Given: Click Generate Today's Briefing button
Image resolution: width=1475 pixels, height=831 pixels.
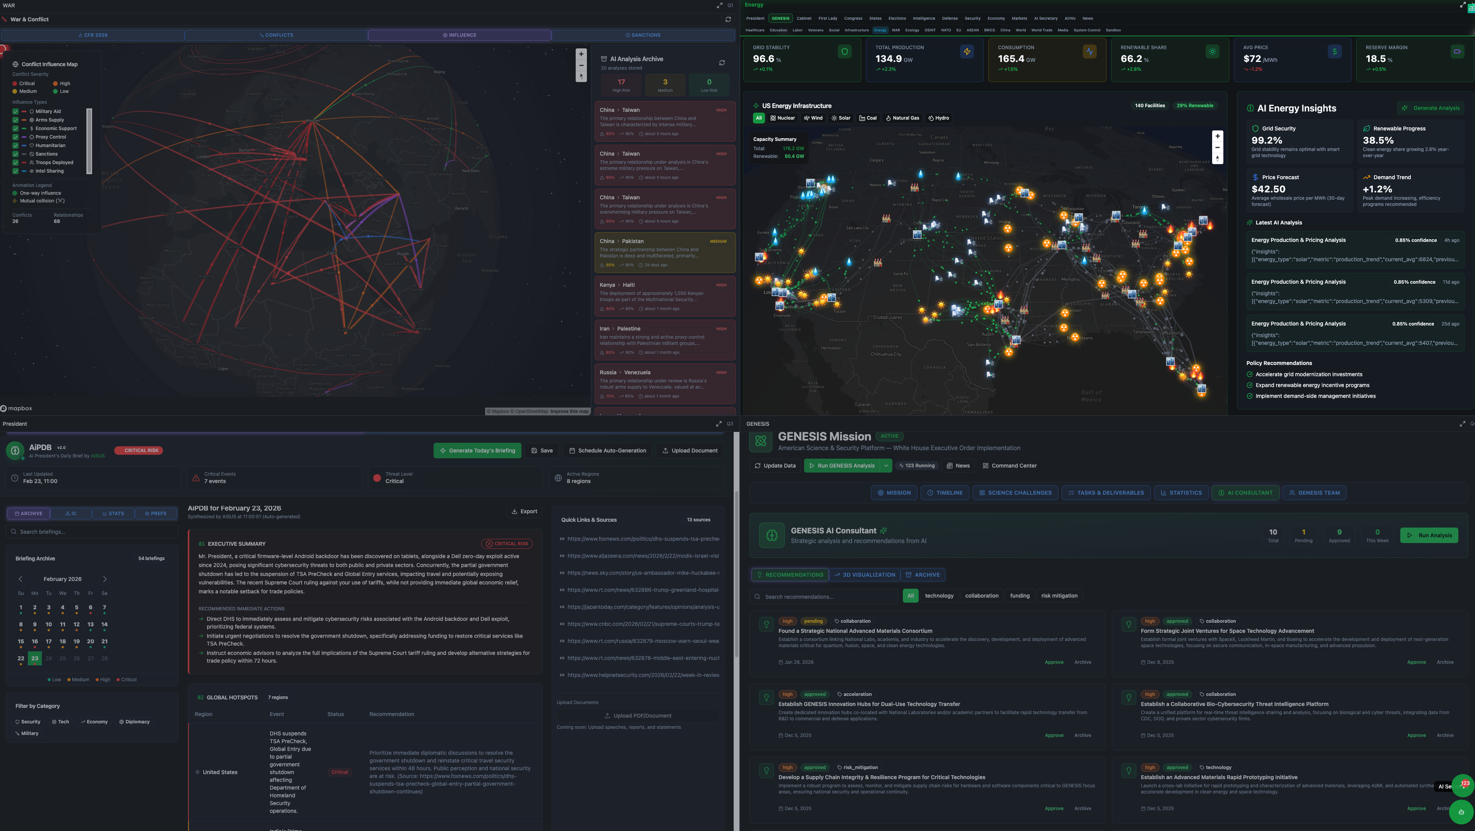Looking at the screenshot, I should pos(477,451).
